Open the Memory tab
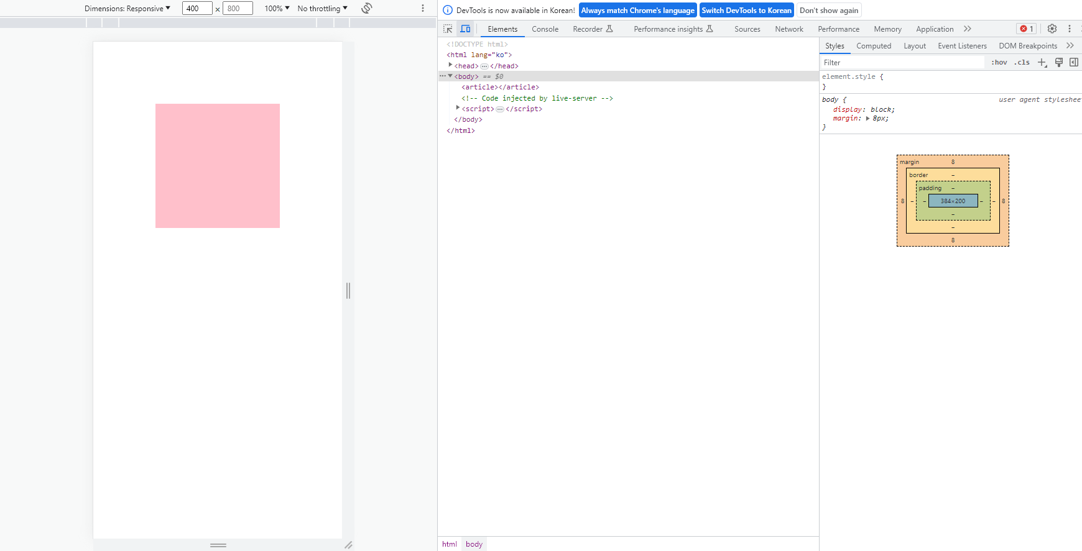The width and height of the screenshot is (1082, 551). 887,29
